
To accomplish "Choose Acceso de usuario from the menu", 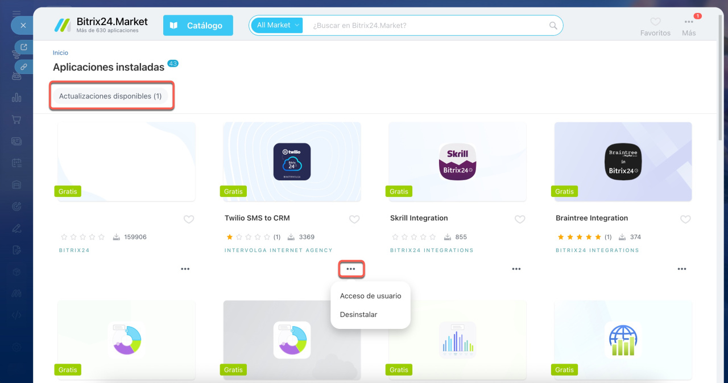I will (370, 296).
